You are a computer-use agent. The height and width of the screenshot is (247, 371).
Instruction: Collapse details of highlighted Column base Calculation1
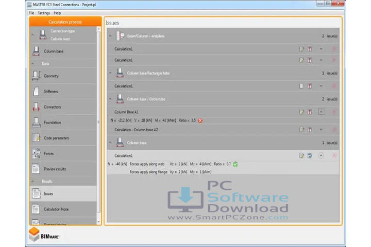point(321,155)
